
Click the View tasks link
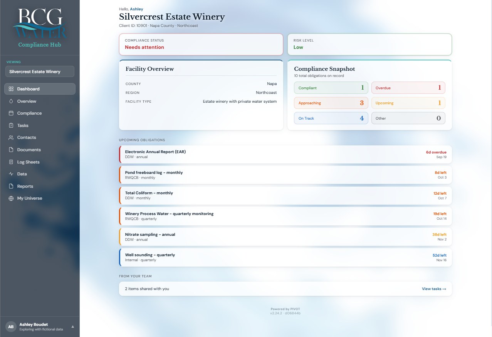coord(434,289)
